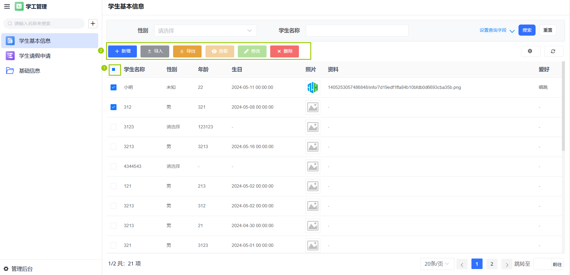The width and height of the screenshot is (570, 275).
Task: Open 学生基本信息 menu item
Action: 50,41
